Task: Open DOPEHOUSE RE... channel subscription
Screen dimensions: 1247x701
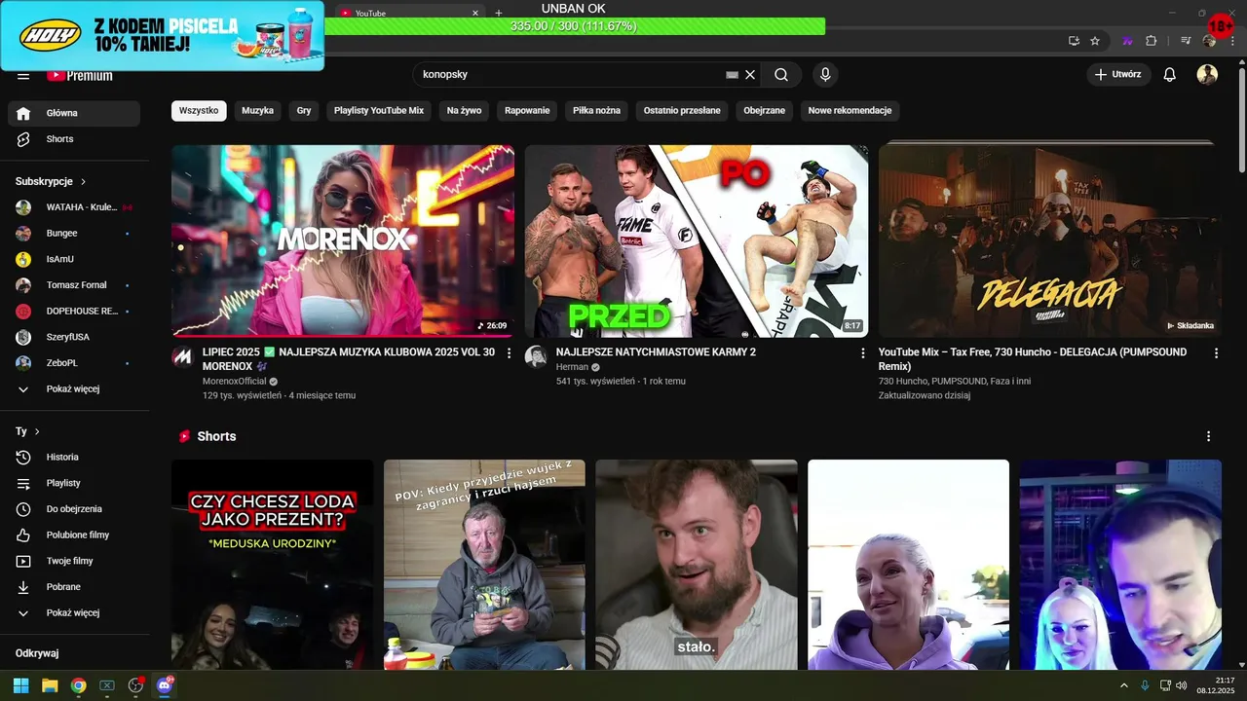Action: 74,311
